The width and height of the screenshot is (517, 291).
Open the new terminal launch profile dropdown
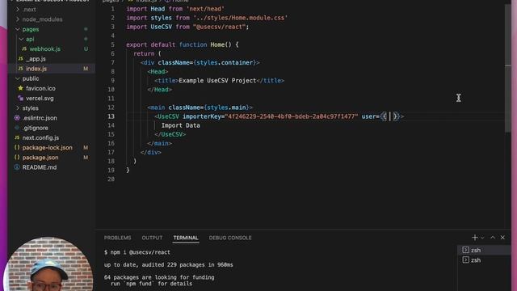(482, 238)
